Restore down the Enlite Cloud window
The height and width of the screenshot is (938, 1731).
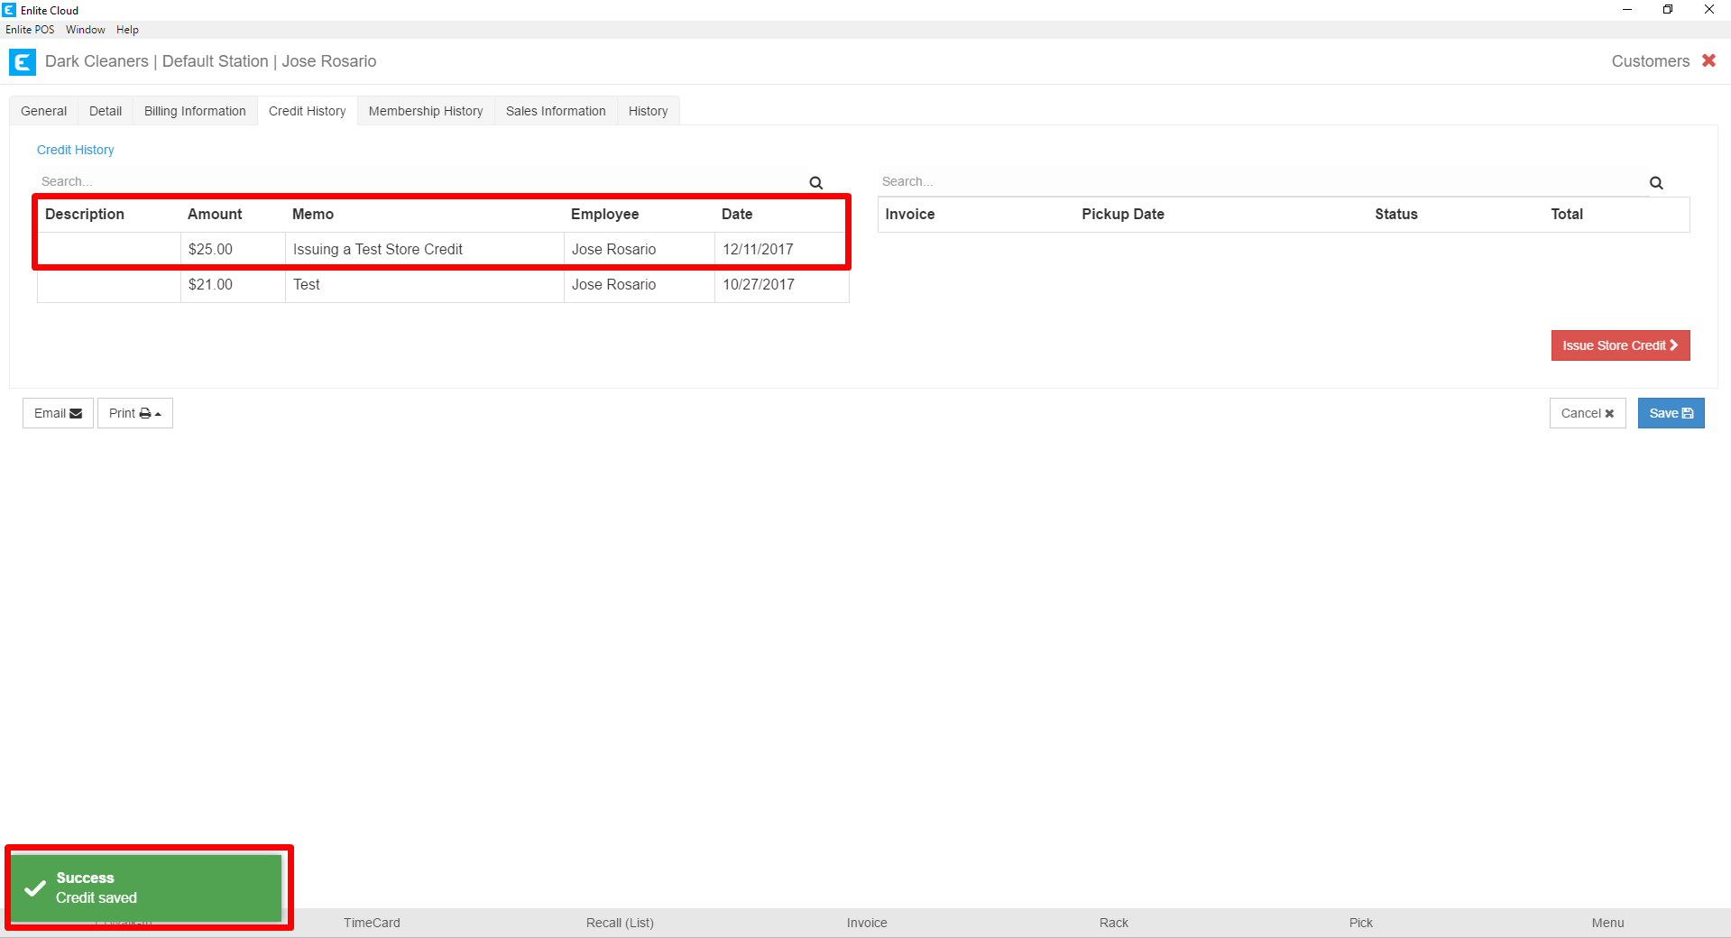pos(1668,10)
